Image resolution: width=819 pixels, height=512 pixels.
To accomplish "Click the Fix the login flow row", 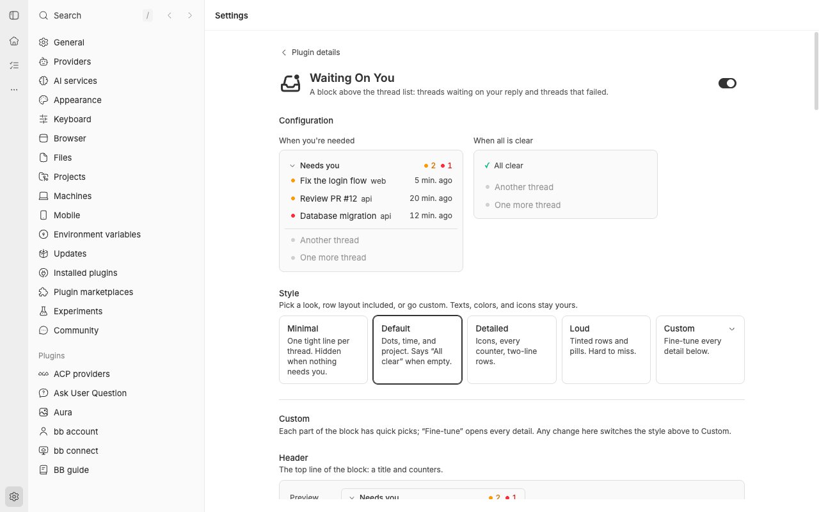I will (371, 180).
